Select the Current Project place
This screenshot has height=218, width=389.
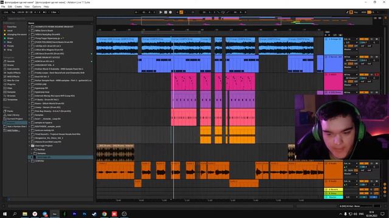pos(15,119)
